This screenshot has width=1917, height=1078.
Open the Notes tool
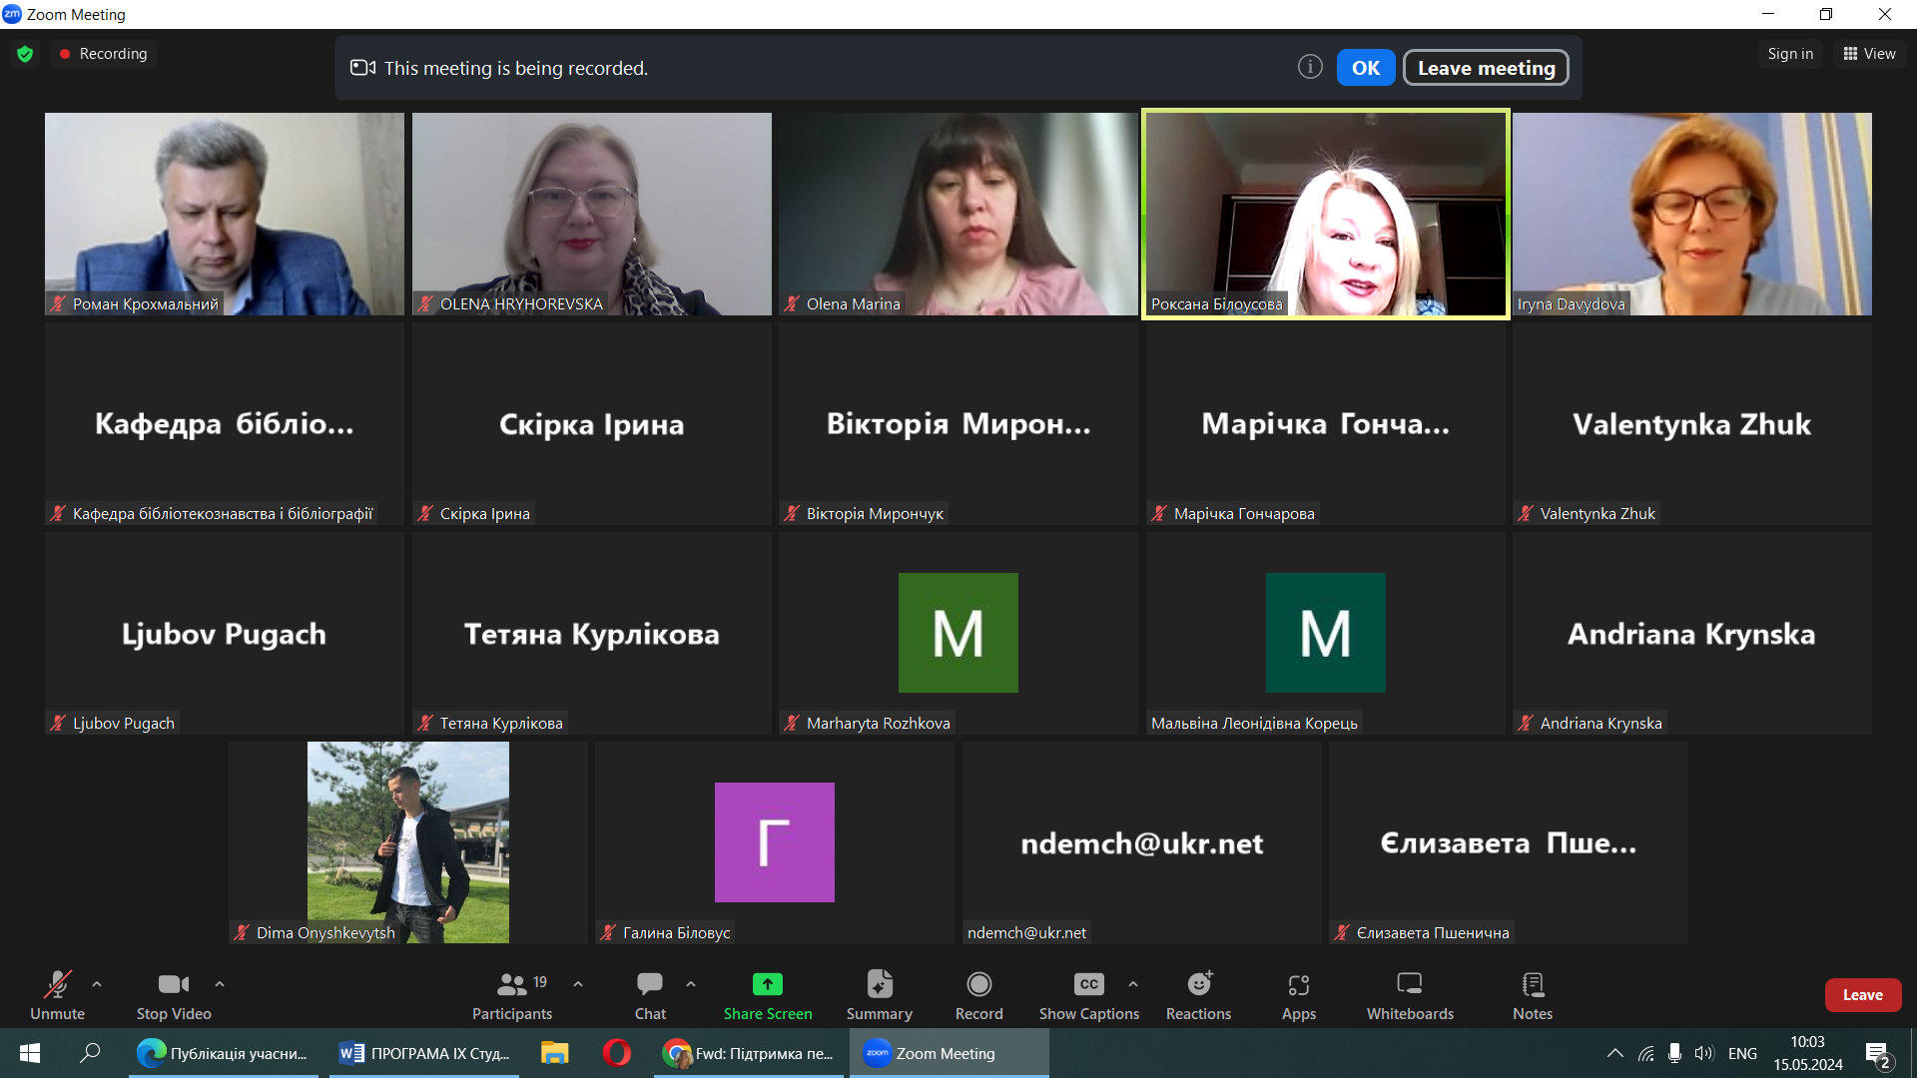(x=1532, y=995)
